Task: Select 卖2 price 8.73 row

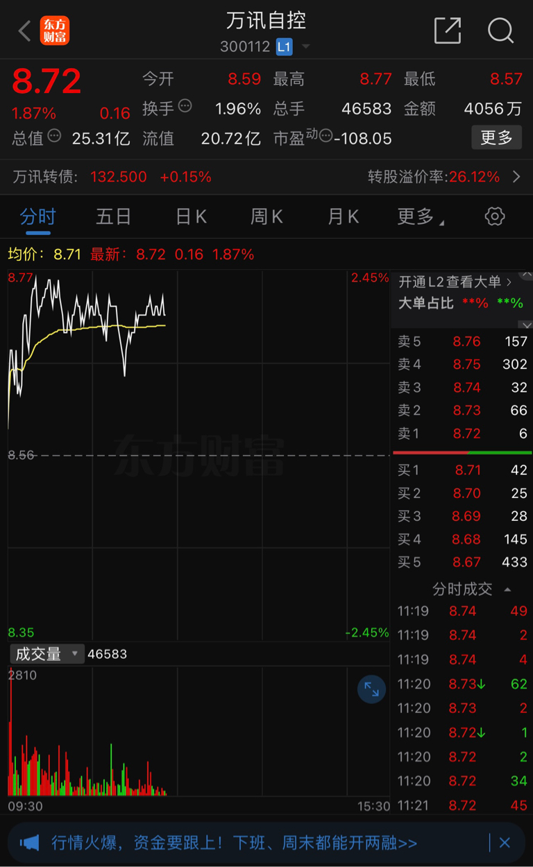Action: pyautogui.click(x=462, y=410)
